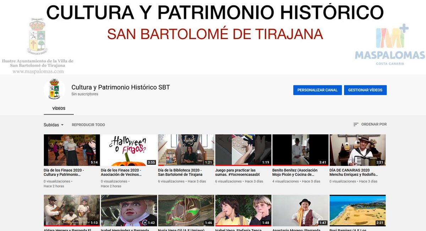The image size is (426, 231).
Task: Click the Cultura y Patrimonio Histórico SBT name
Action: (121, 87)
